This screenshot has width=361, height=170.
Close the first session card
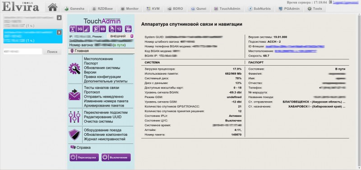point(59,18)
